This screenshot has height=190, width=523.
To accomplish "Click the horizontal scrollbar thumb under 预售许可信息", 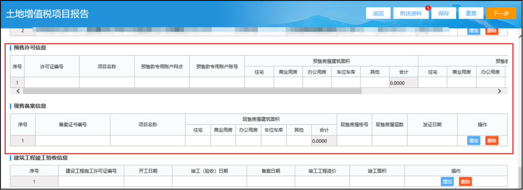I will tap(192, 91).
